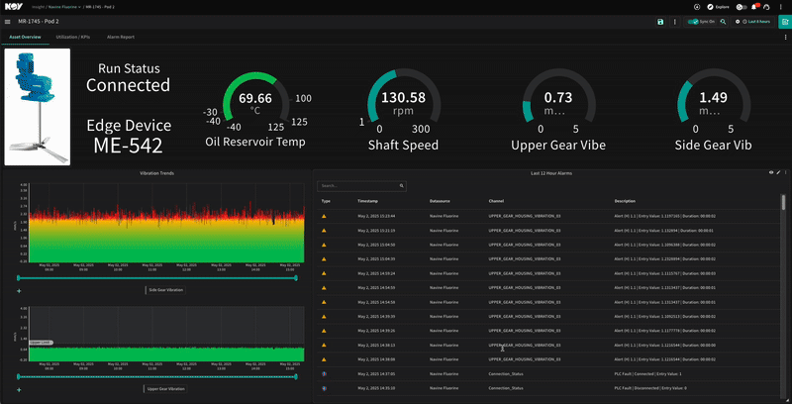The image size is (792, 404).
Task: Sort alarms by the Channel column header
Action: tap(496, 201)
